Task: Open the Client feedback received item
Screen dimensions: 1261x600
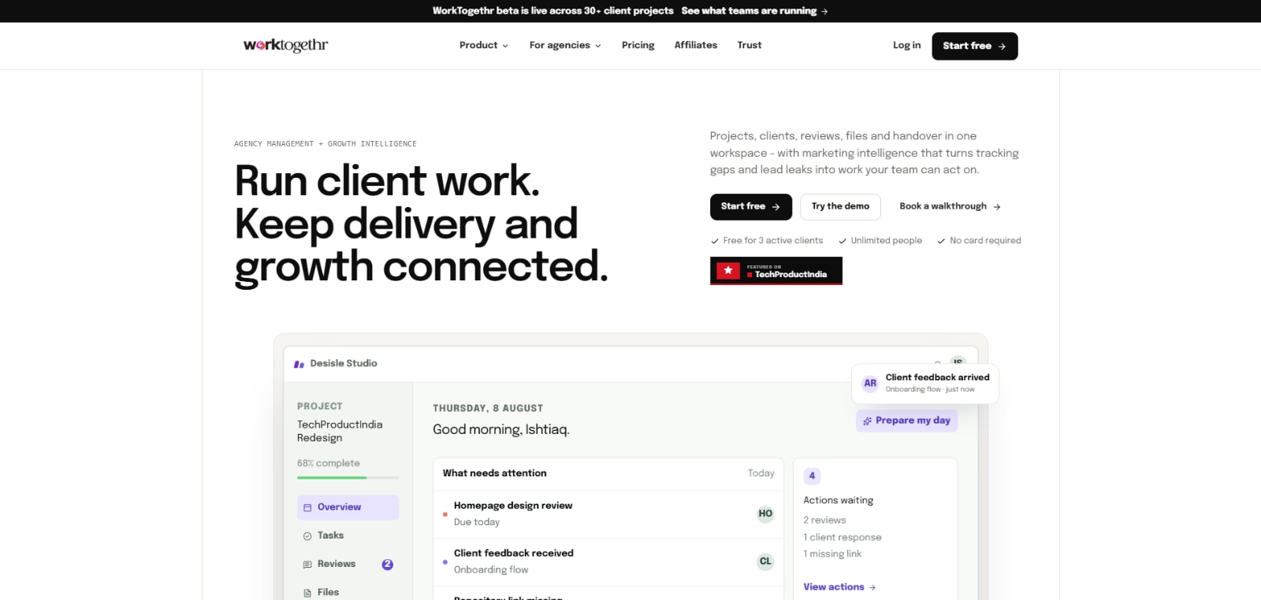Action: tap(608, 562)
